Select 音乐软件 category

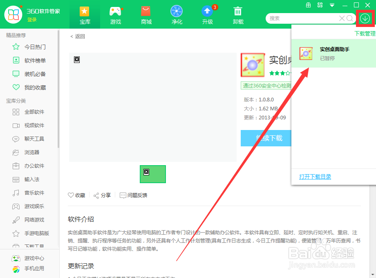point(28,193)
